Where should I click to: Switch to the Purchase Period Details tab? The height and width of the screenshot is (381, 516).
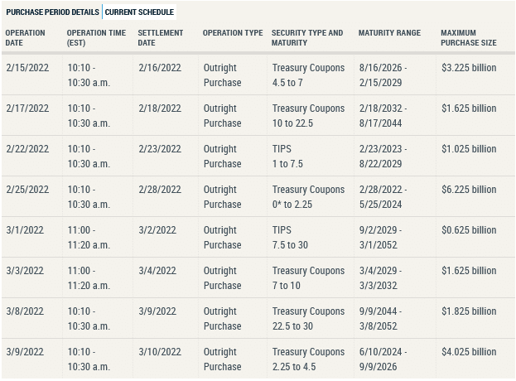(x=53, y=12)
